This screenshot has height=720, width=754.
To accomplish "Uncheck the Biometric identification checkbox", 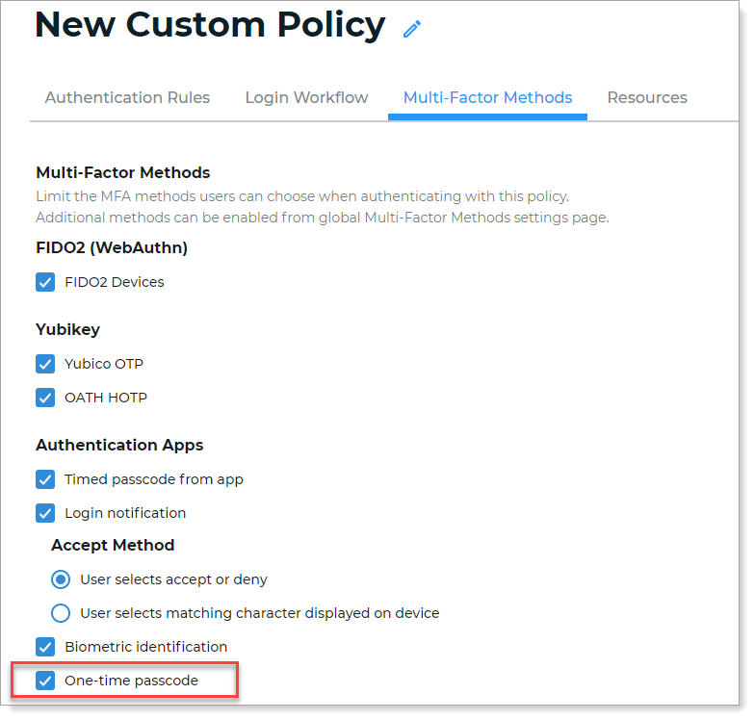I will tap(45, 647).
